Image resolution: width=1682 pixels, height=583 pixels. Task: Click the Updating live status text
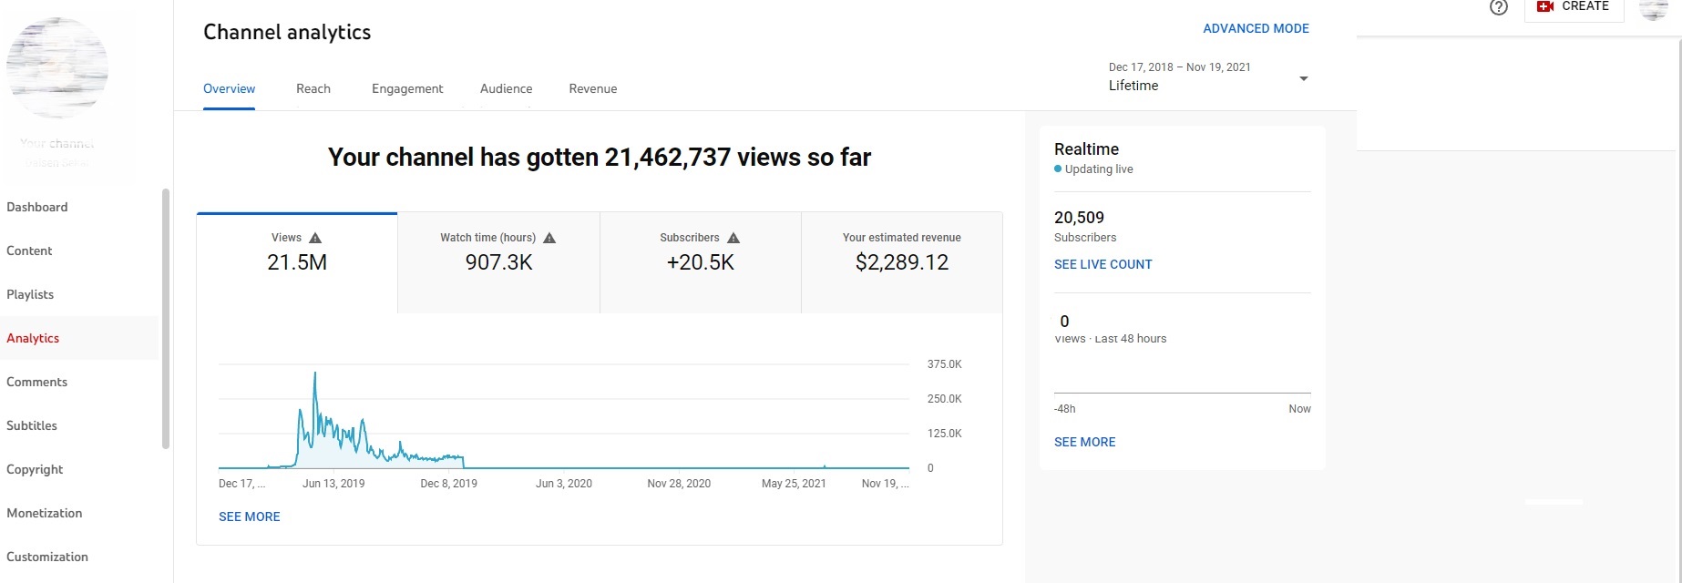pyautogui.click(x=1099, y=169)
